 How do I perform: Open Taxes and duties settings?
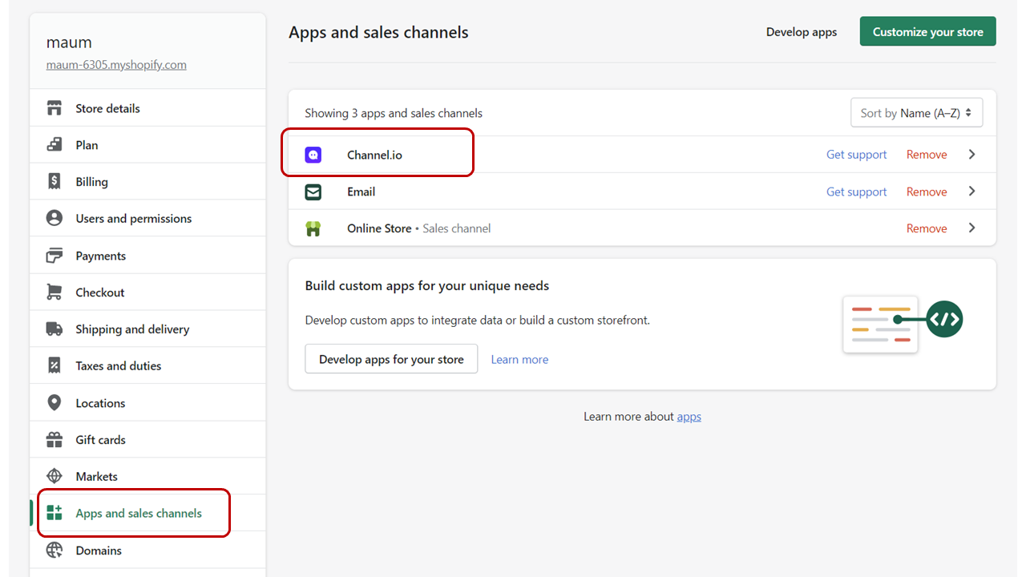pyautogui.click(x=118, y=366)
